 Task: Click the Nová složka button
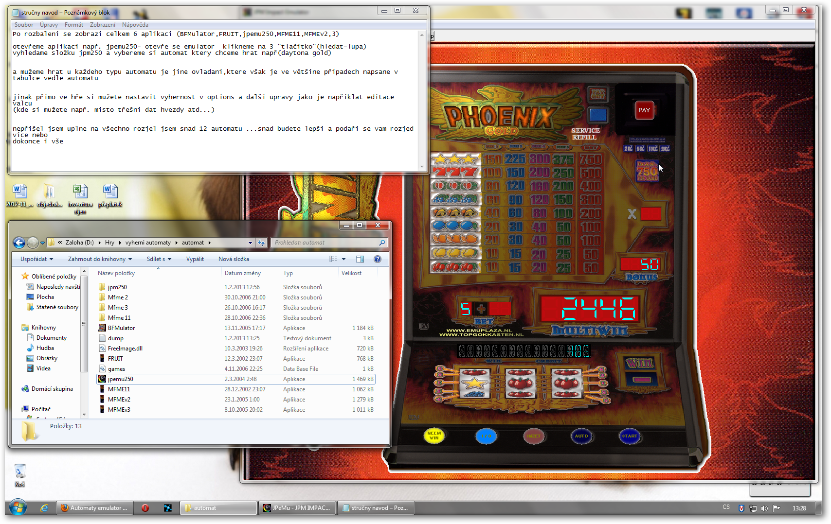click(x=234, y=259)
